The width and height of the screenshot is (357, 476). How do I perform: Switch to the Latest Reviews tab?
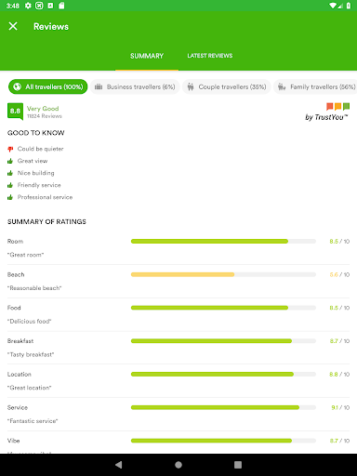210,56
